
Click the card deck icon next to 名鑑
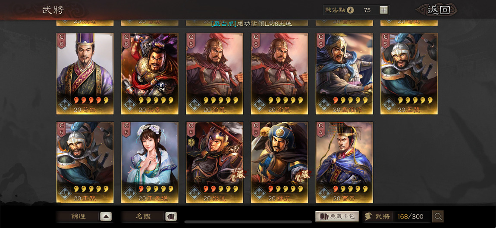(x=171, y=216)
